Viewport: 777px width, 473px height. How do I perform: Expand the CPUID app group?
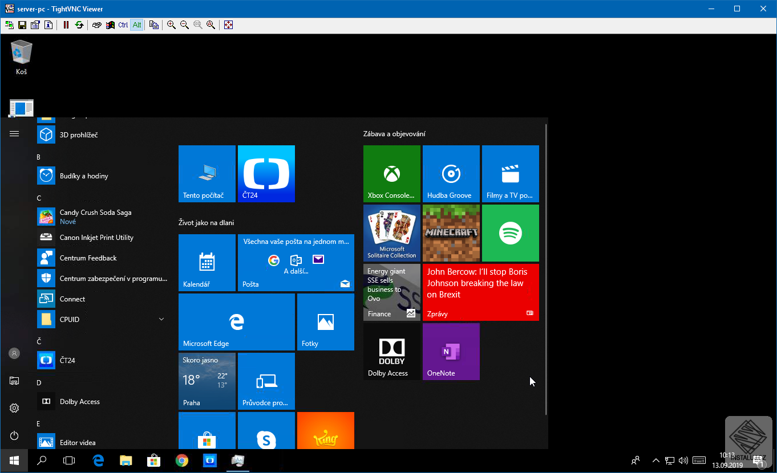(161, 319)
